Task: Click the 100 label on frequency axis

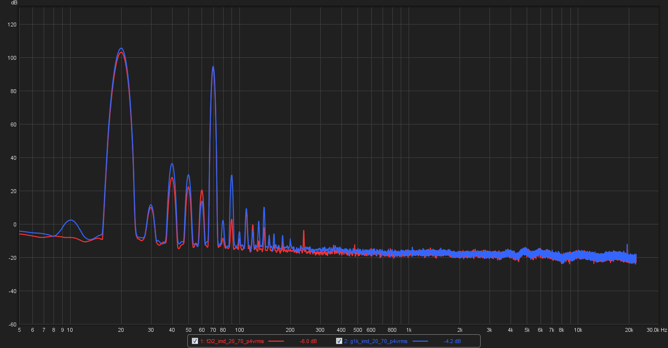Action: pos(239,330)
